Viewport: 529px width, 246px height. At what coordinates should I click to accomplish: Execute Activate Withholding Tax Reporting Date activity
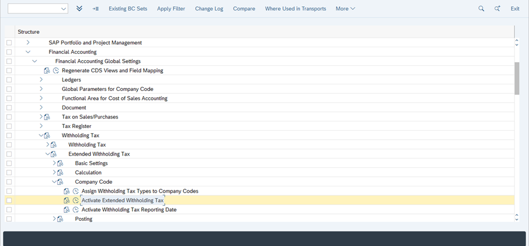pos(76,209)
